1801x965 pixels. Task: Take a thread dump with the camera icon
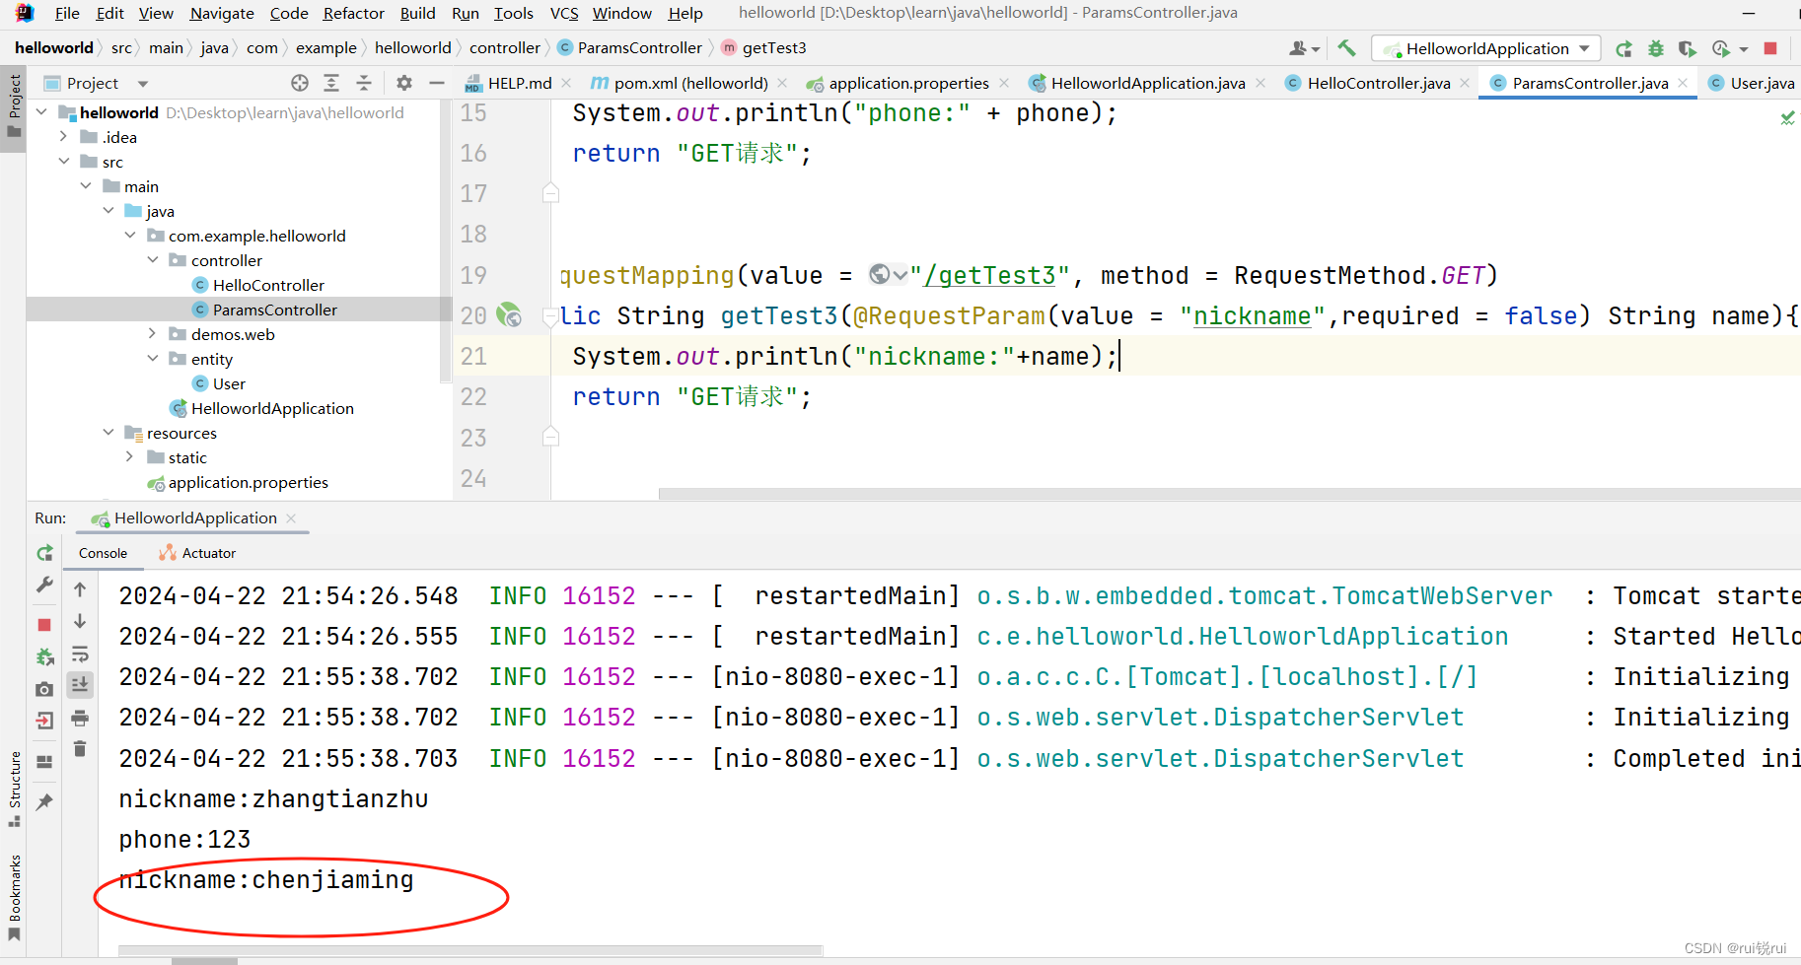coord(43,689)
